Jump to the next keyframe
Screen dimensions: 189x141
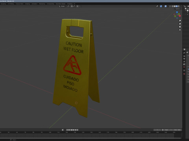75,130
